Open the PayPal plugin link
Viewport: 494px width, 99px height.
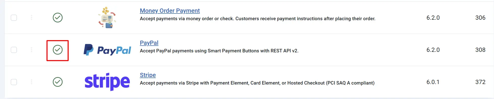click(x=149, y=43)
